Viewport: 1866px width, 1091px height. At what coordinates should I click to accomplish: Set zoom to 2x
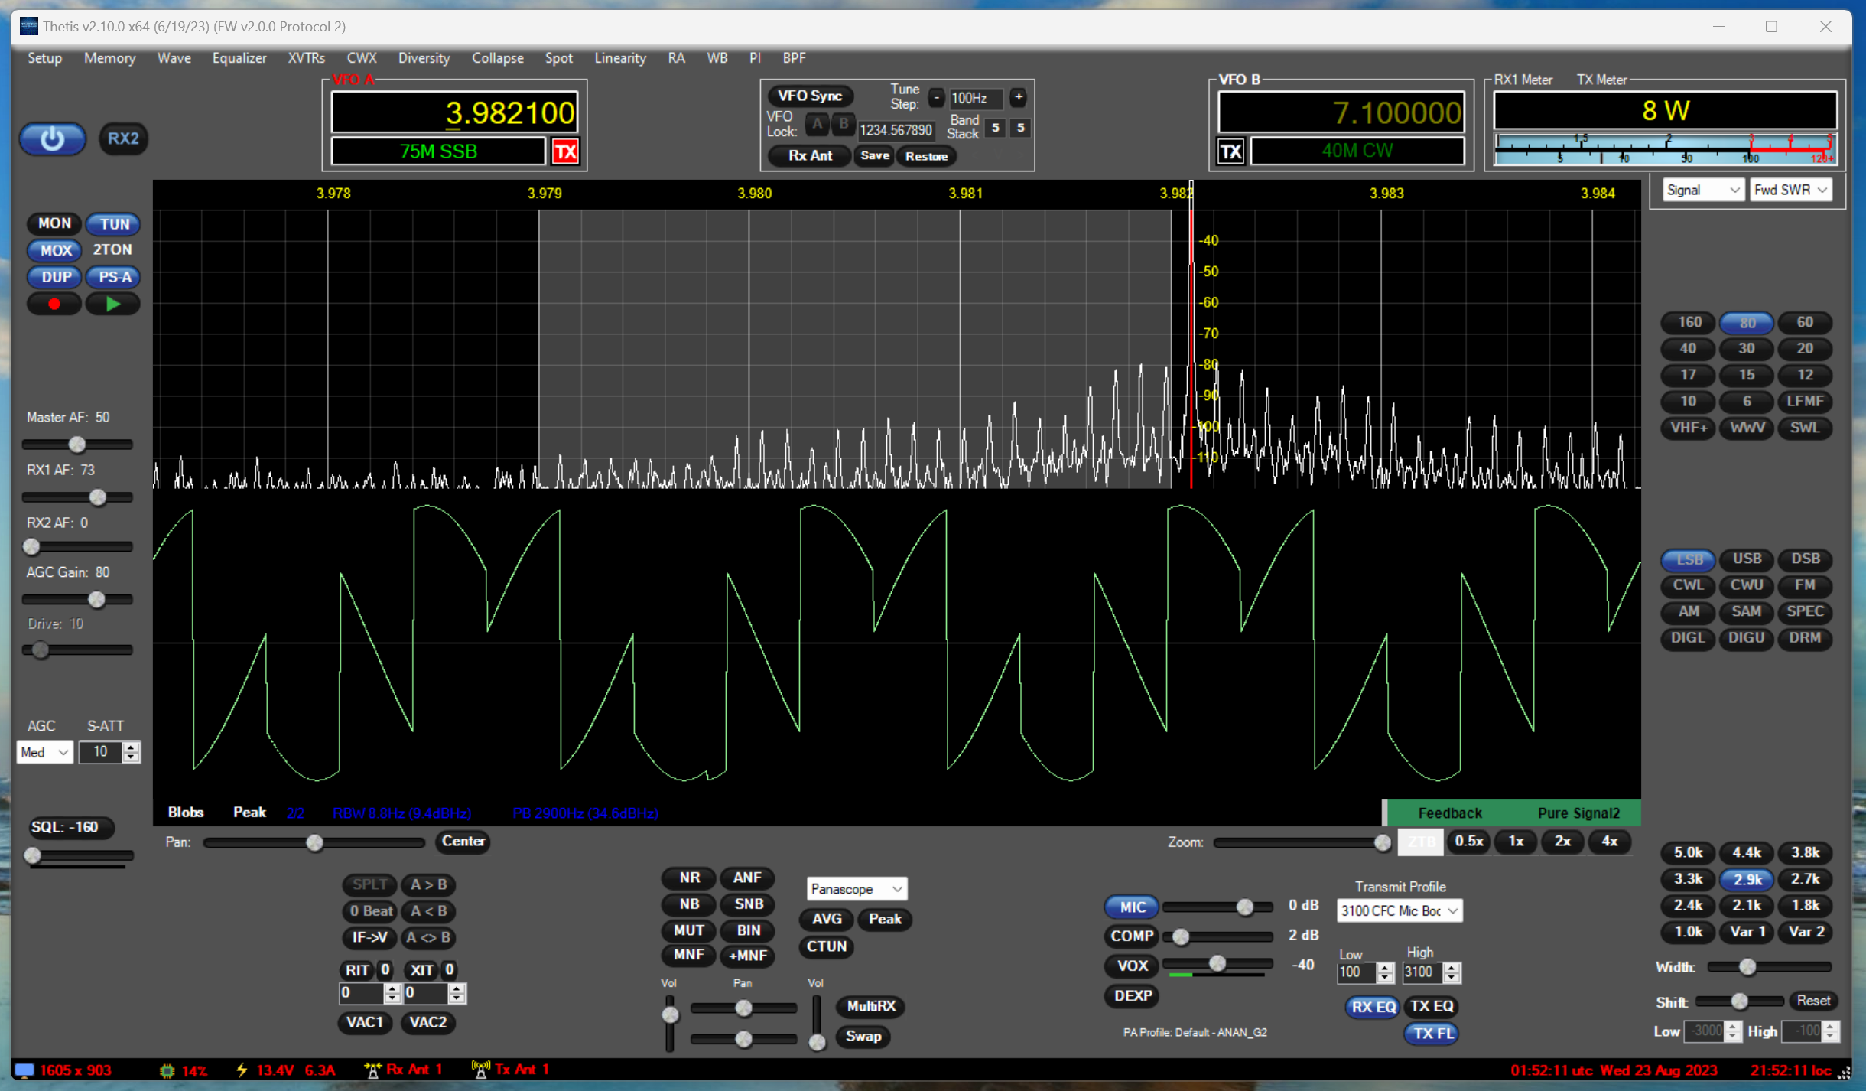coord(1562,842)
